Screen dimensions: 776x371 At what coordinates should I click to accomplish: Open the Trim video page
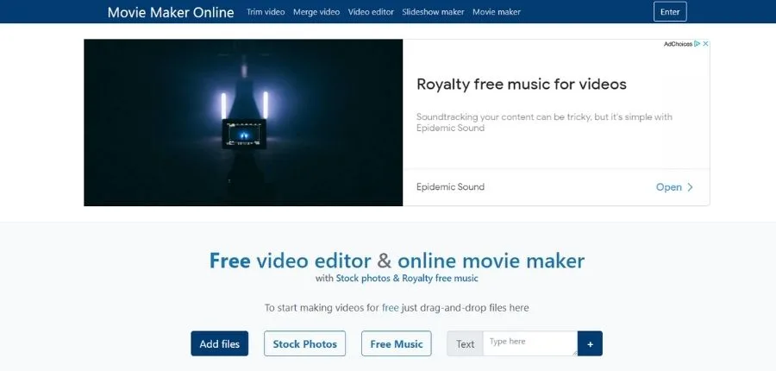click(266, 12)
